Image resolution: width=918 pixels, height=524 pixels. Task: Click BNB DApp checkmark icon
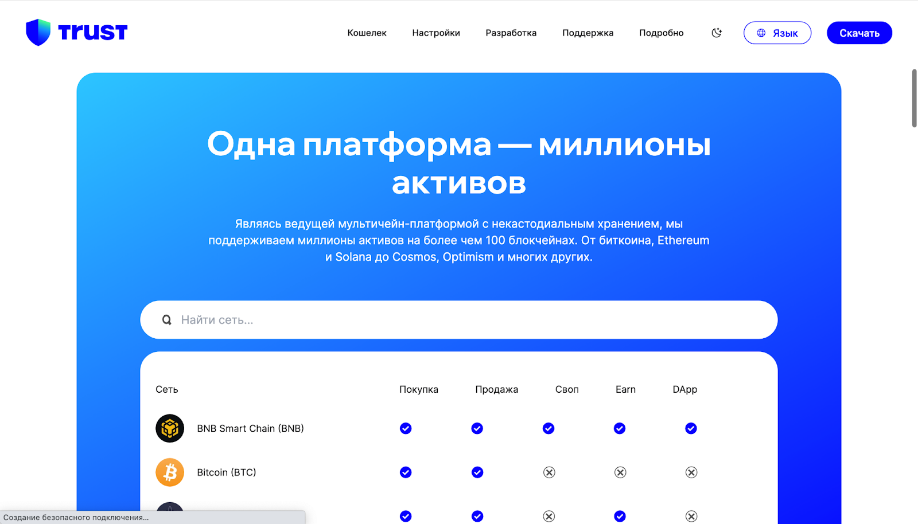(x=691, y=428)
